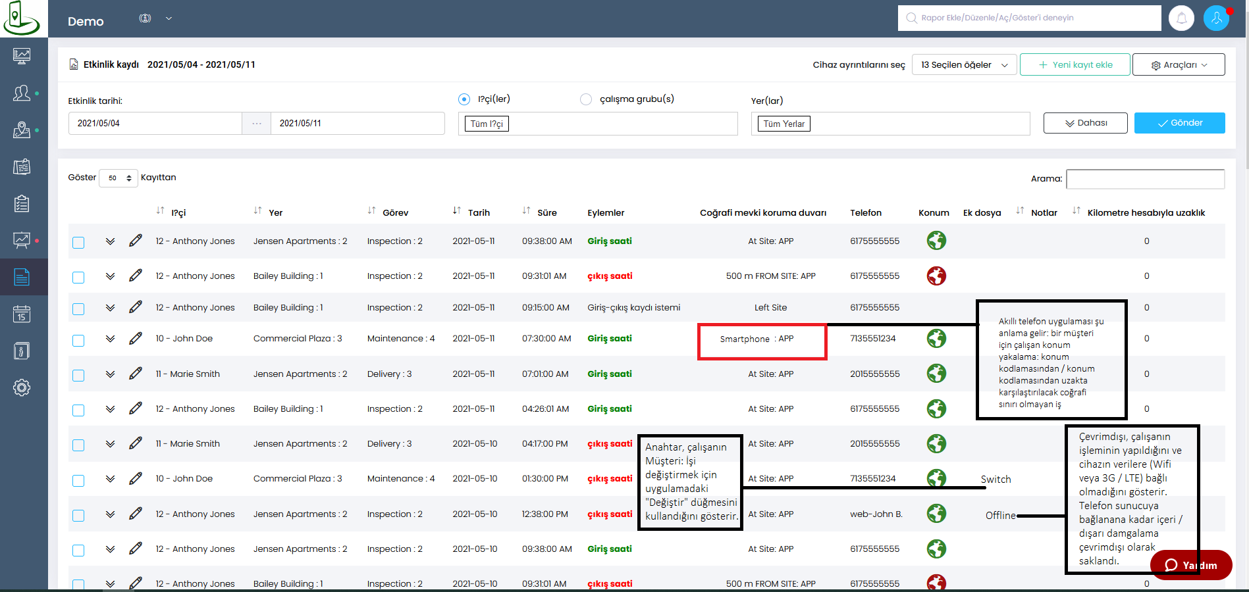Open the calendar icon in sidebar
The height and width of the screenshot is (592, 1249).
pyautogui.click(x=22, y=314)
